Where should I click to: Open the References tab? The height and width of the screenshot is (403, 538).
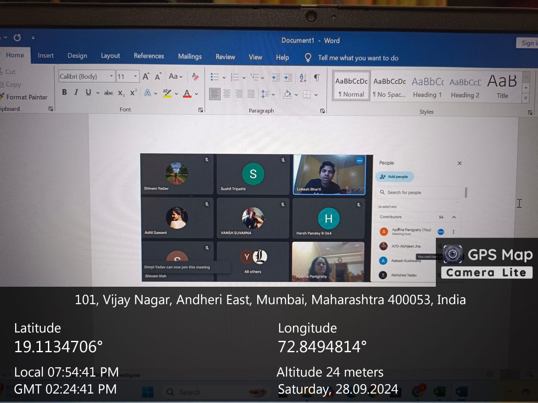click(x=149, y=56)
